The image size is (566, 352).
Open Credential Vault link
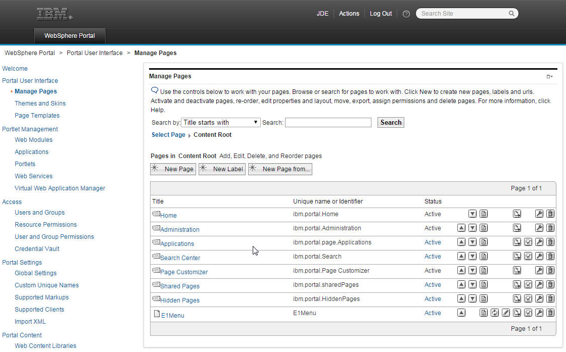point(37,249)
